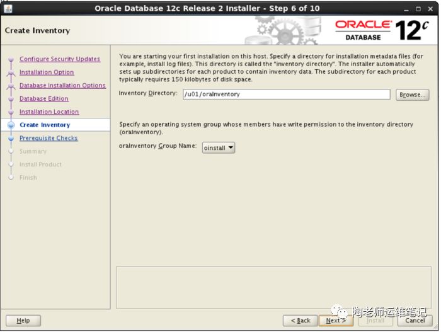
Task: Go Back to the previous step
Action: 300,321
